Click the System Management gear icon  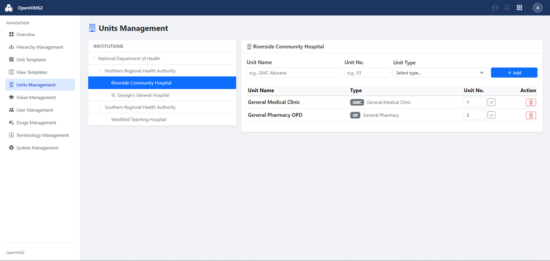(12, 148)
